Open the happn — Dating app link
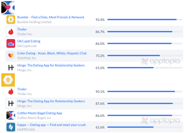The height and width of the screenshot is (133, 184). [x=51, y=125]
